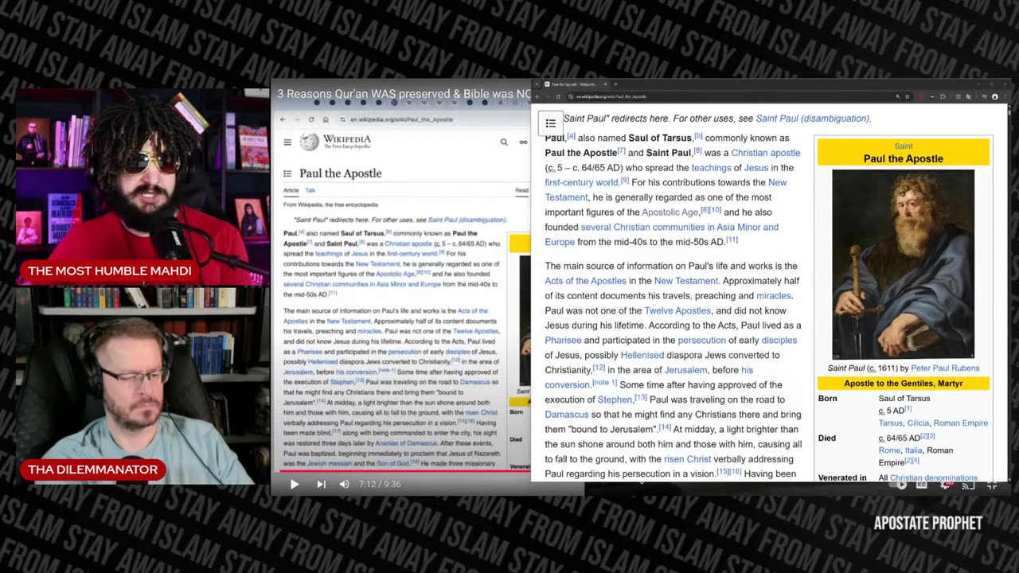The width and height of the screenshot is (1019, 573).
Task: Open video settings gear in player
Action: [x=945, y=485]
